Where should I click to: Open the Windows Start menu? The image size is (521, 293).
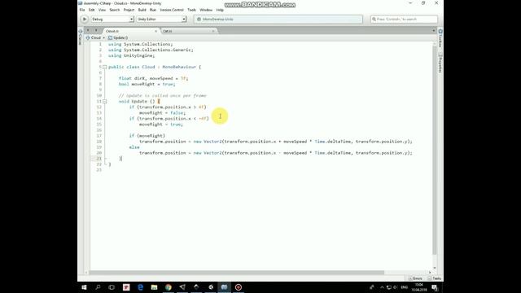(84, 287)
